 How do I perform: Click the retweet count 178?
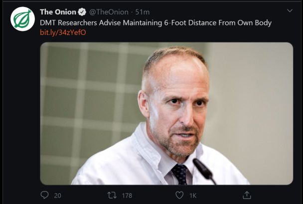[127, 196]
